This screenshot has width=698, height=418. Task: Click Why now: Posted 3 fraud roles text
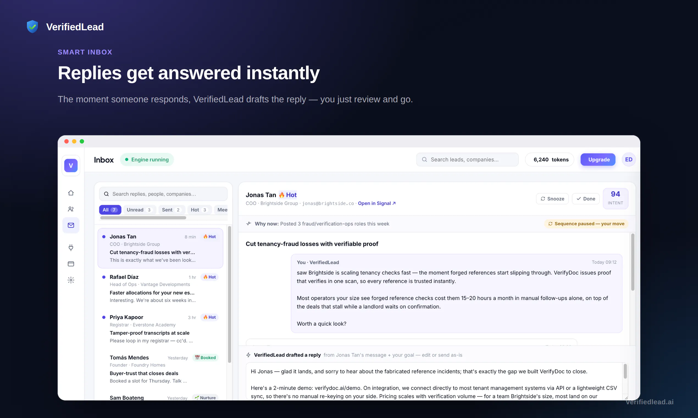322,224
